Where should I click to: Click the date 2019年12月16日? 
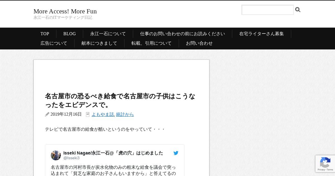(x=66, y=114)
